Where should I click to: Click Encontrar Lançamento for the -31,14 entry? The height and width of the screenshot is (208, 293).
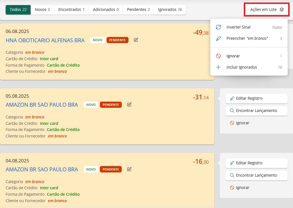(256, 111)
